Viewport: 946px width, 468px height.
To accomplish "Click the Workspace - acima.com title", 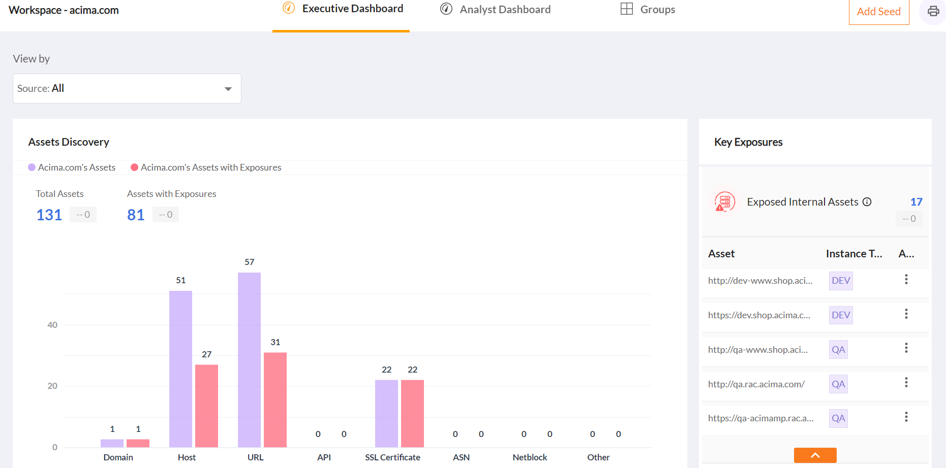I will tap(64, 10).
